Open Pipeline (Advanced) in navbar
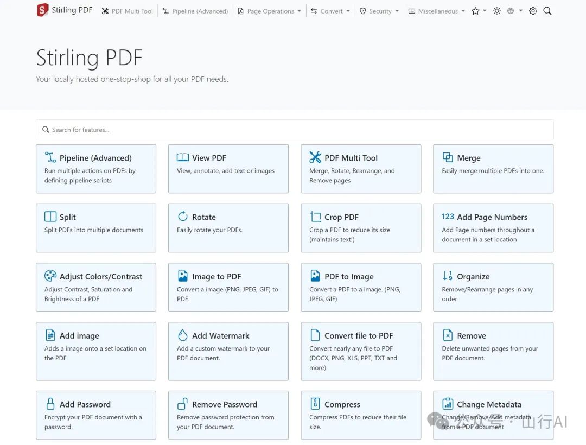Image resolution: width=586 pixels, height=445 pixels. click(x=195, y=11)
